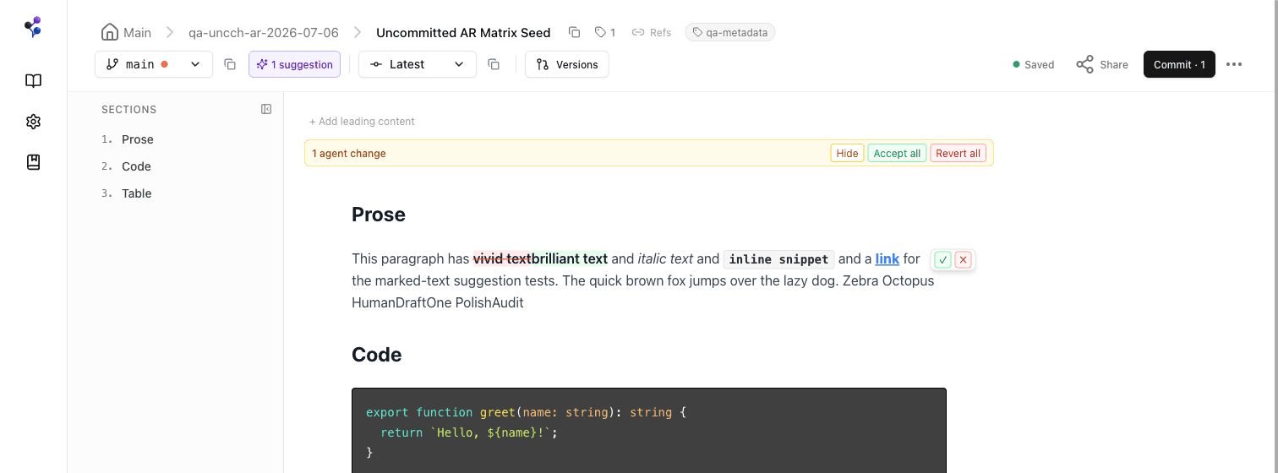Click the 1 agent change label

click(x=349, y=154)
